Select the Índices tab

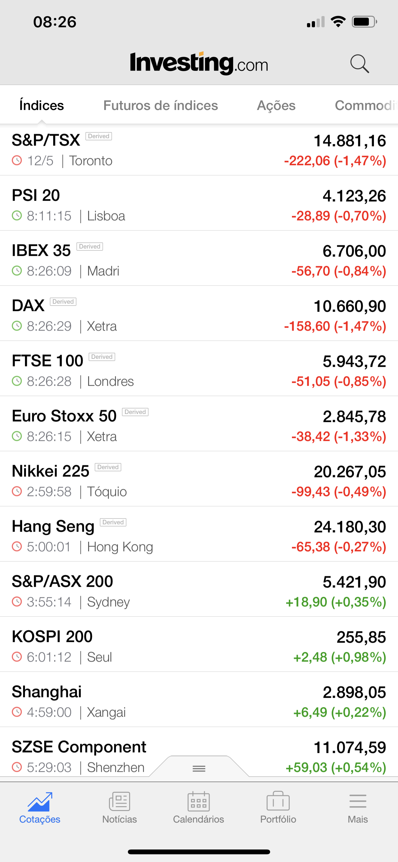[41, 106]
